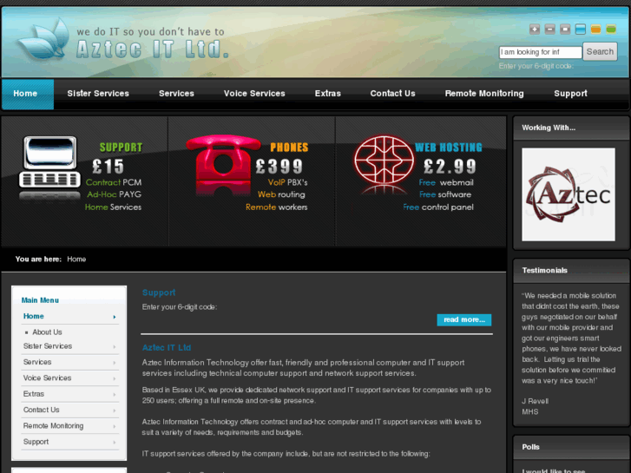Open the Extras top navigation item
The width and height of the screenshot is (631, 473).
pyautogui.click(x=327, y=94)
